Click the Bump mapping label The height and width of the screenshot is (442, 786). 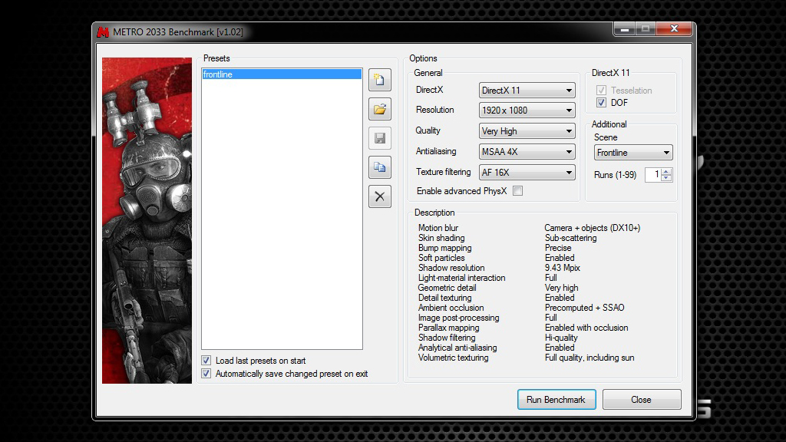[x=444, y=248]
